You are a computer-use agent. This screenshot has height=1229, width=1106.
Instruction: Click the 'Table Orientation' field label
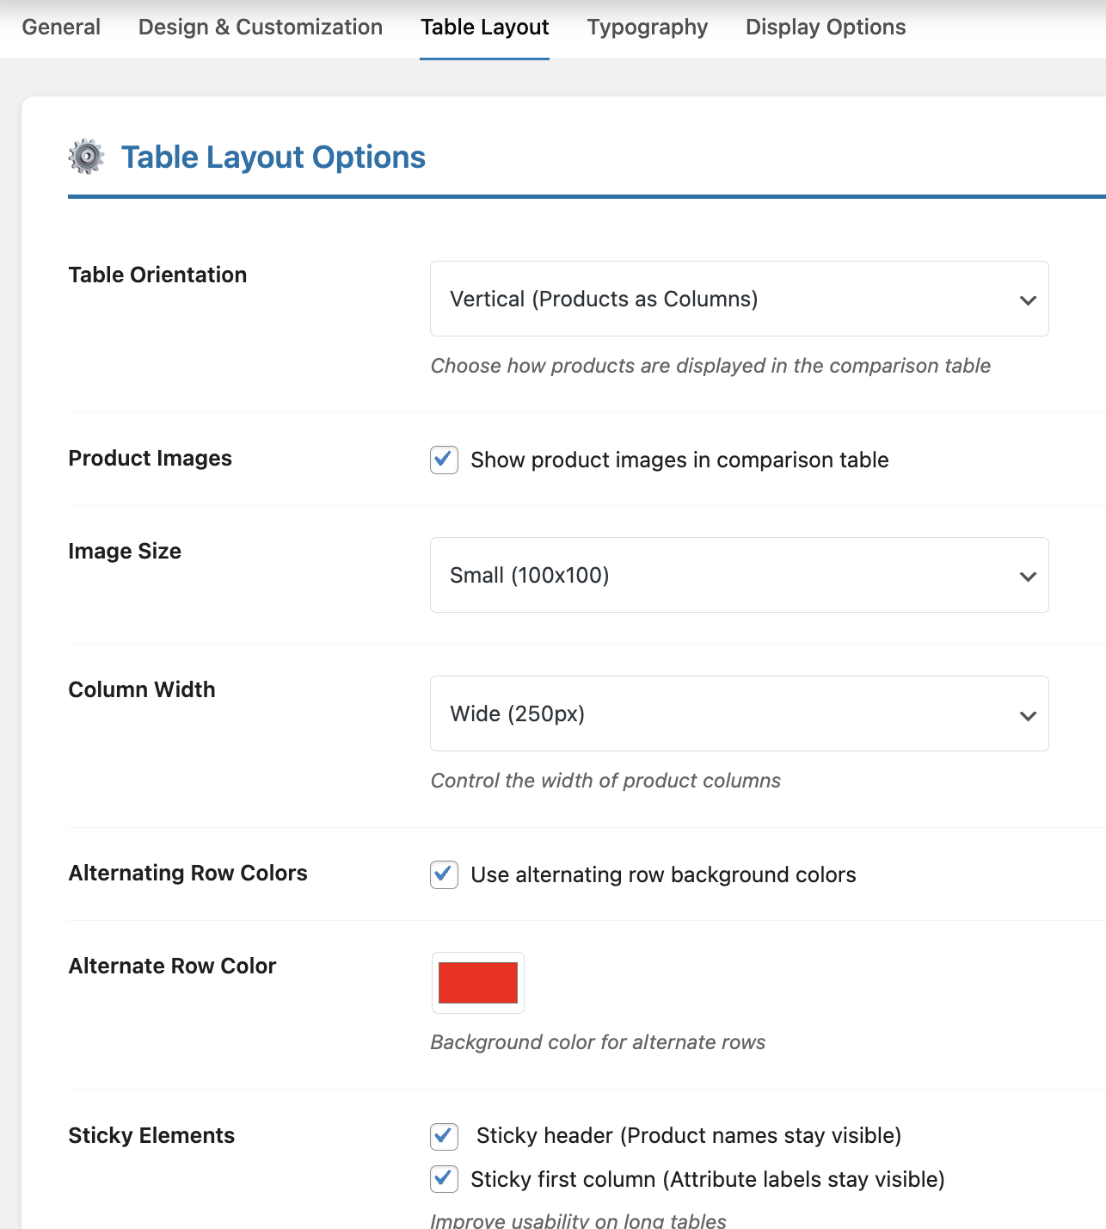pos(157,275)
